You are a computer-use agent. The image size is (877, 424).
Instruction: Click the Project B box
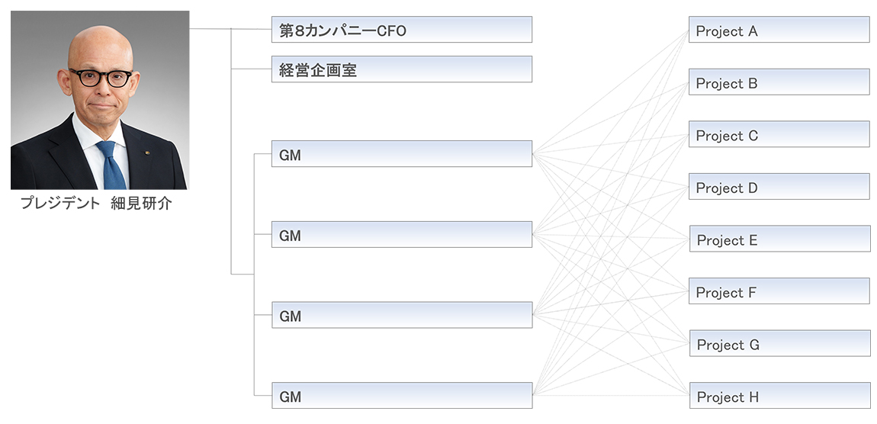point(779,82)
